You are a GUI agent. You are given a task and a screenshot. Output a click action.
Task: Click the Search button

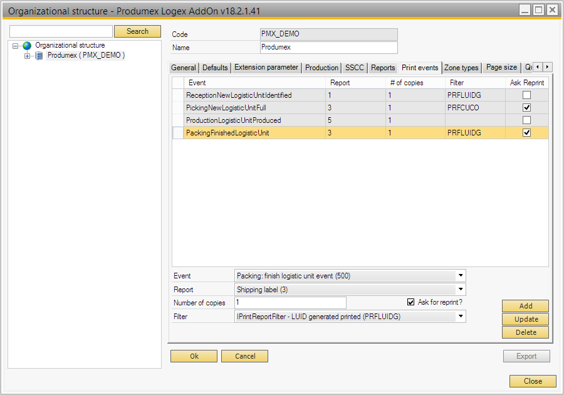[137, 31]
